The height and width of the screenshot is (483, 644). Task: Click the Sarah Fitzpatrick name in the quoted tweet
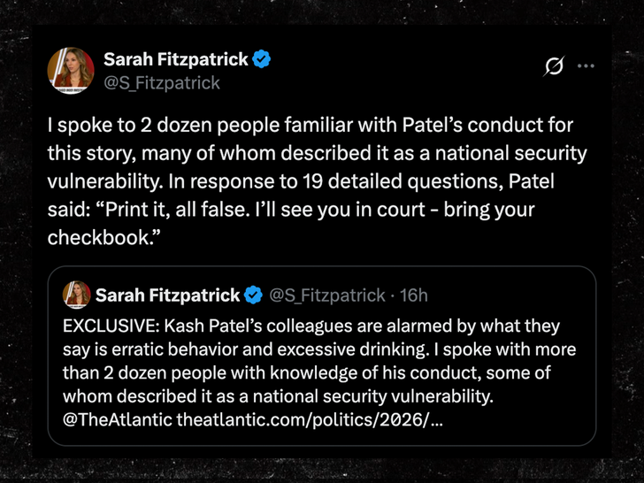(167, 295)
